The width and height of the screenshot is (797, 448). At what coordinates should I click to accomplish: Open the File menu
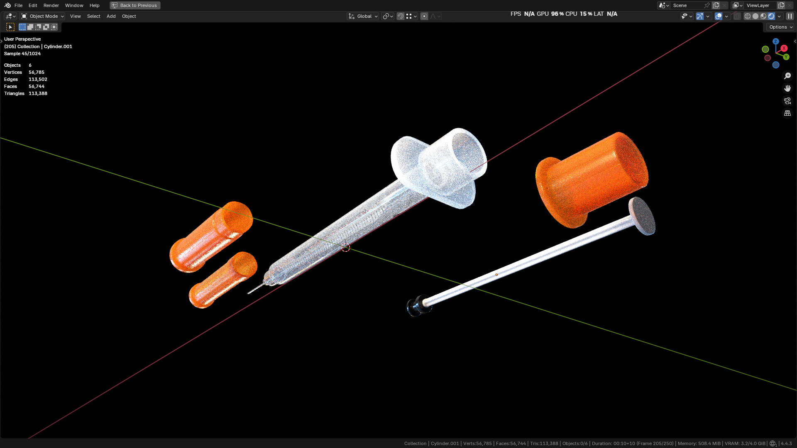[18, 5]
